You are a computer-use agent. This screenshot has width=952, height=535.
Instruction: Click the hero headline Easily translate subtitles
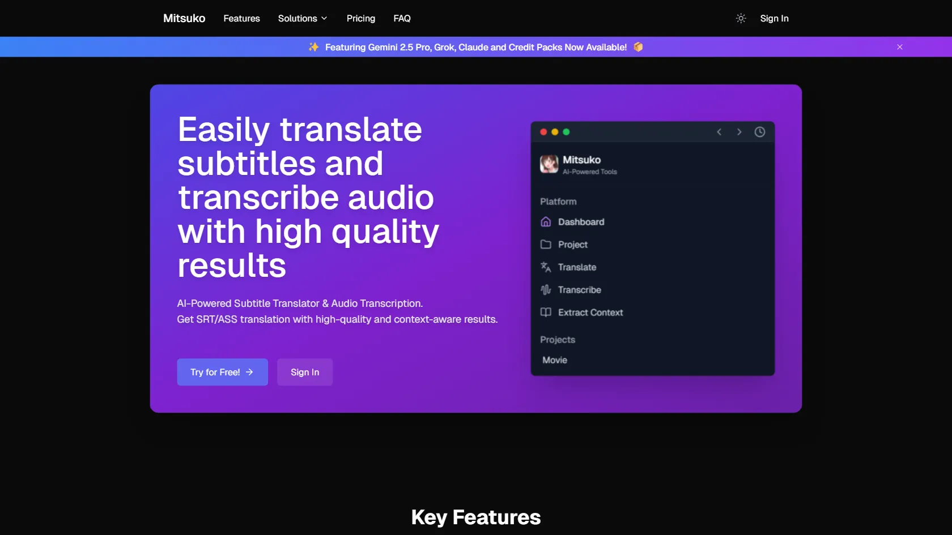(309, 197)
